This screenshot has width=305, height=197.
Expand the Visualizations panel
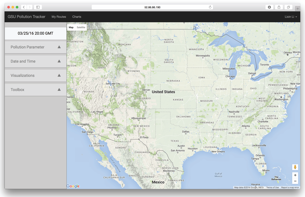pyautogui.click(x=35, y=76)
